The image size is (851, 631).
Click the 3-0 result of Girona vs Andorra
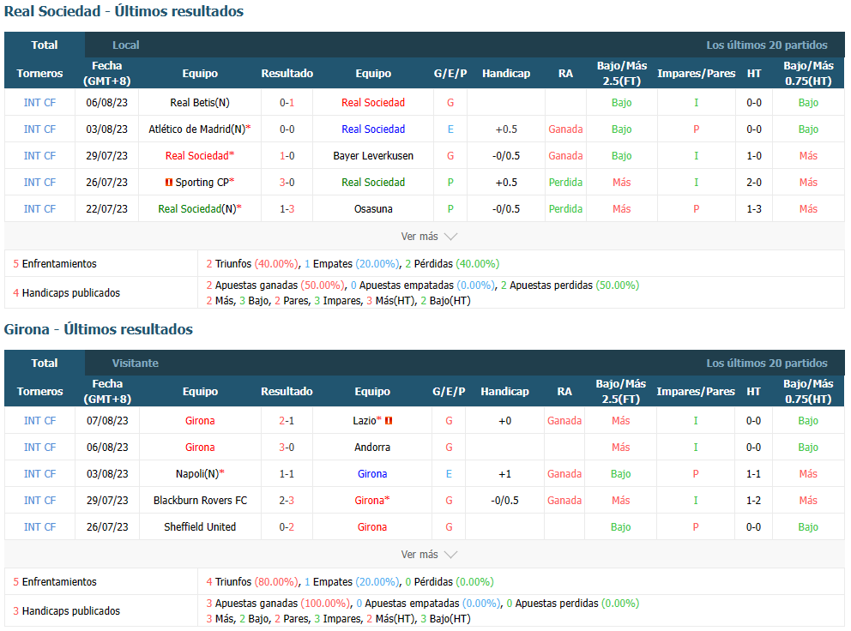tap(287, 447)
